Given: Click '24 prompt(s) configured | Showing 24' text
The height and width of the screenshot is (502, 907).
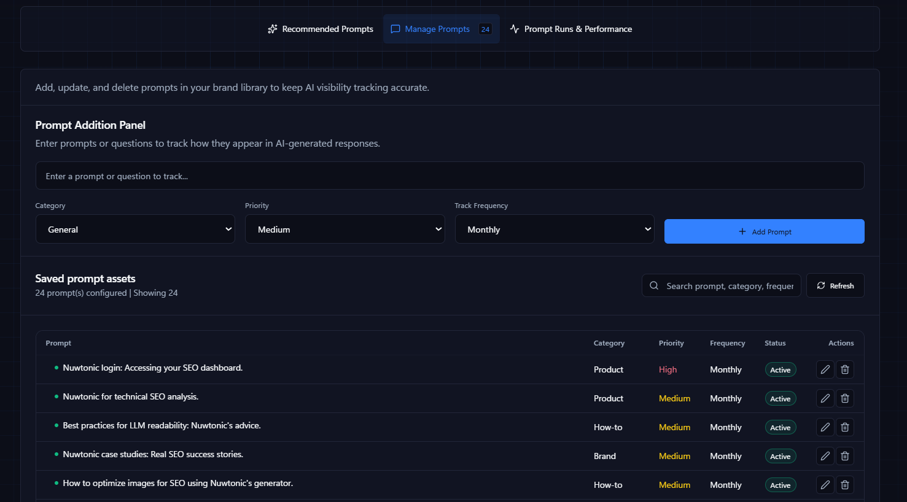Looking at the screenshot, I should tap(106, 293).
